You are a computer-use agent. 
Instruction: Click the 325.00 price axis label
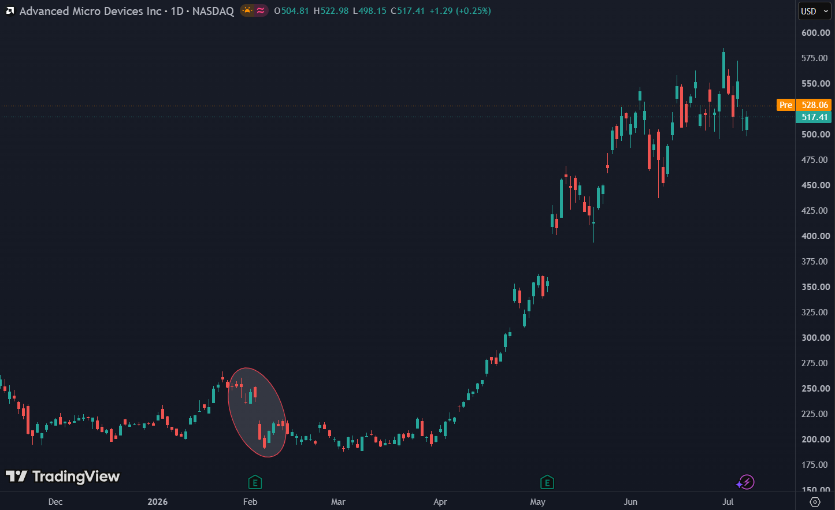[x=815, y=312]
